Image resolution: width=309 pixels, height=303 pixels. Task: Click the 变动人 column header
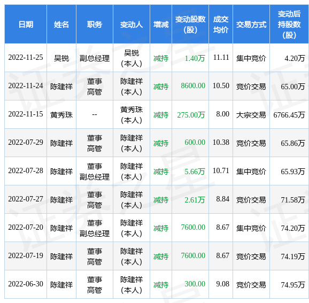[x=132, y=25]
